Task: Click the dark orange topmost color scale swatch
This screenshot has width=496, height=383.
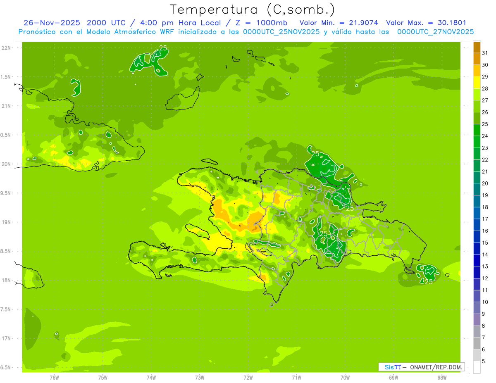Action: click(477, 47)
